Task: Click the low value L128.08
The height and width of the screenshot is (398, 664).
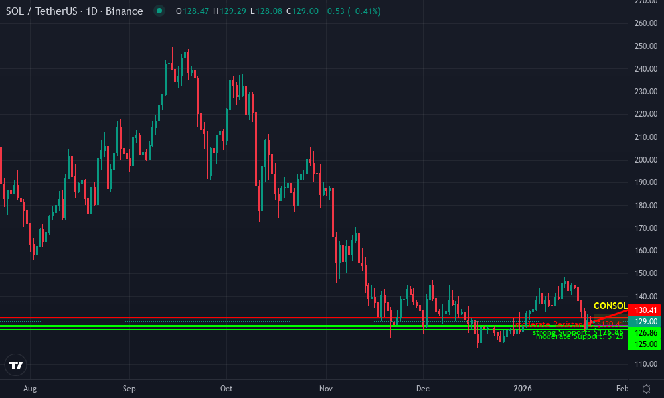Action: [x=266, y=11]
